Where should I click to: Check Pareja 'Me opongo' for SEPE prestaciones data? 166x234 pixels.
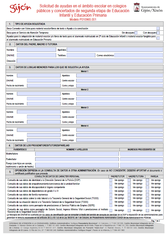147,205
